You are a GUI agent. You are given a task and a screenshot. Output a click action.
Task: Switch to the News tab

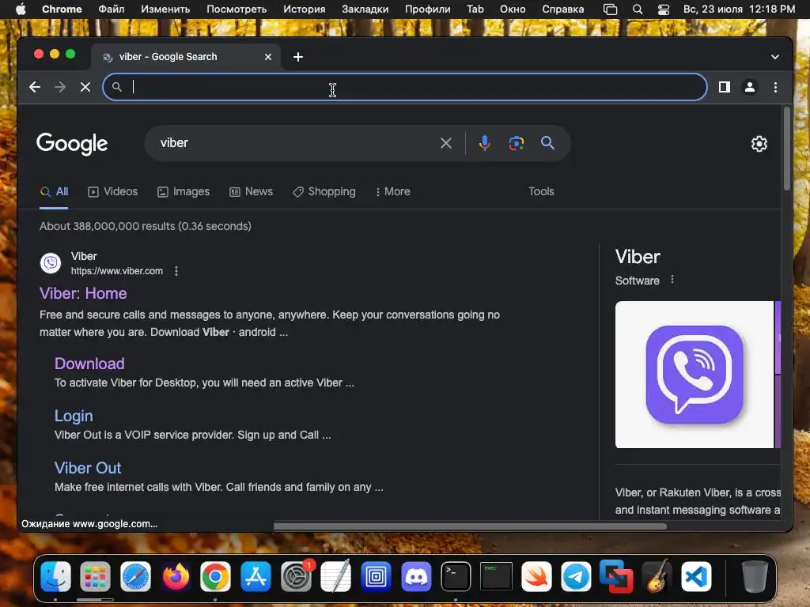point(251,191)
